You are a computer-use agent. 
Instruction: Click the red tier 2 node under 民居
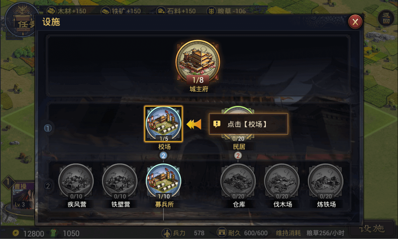[x=238, y=155]
